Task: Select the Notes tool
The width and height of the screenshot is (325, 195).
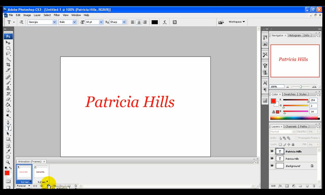Action: pos(8,146)
